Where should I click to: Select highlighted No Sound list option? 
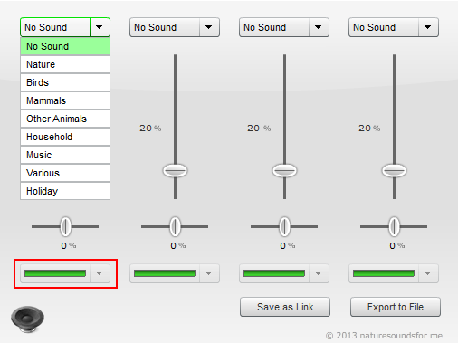[x=65, y=46]
